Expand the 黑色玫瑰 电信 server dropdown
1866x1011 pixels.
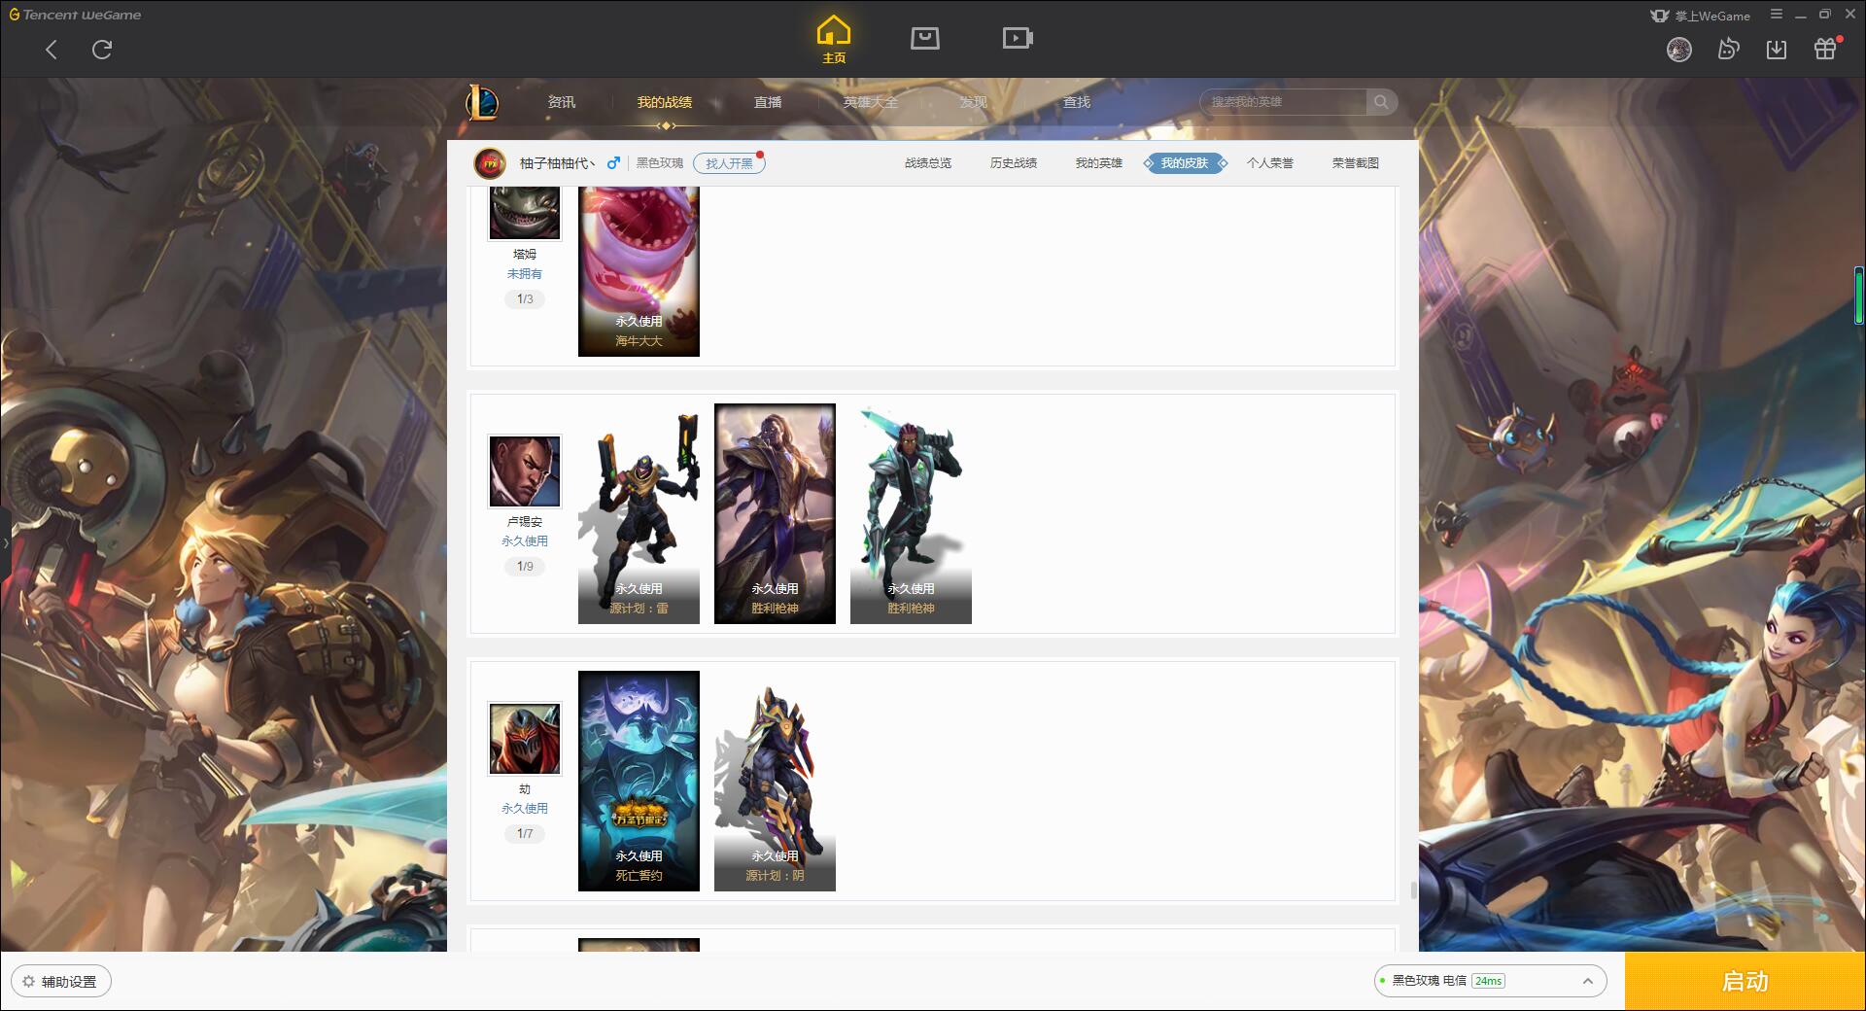(1489, 981)
